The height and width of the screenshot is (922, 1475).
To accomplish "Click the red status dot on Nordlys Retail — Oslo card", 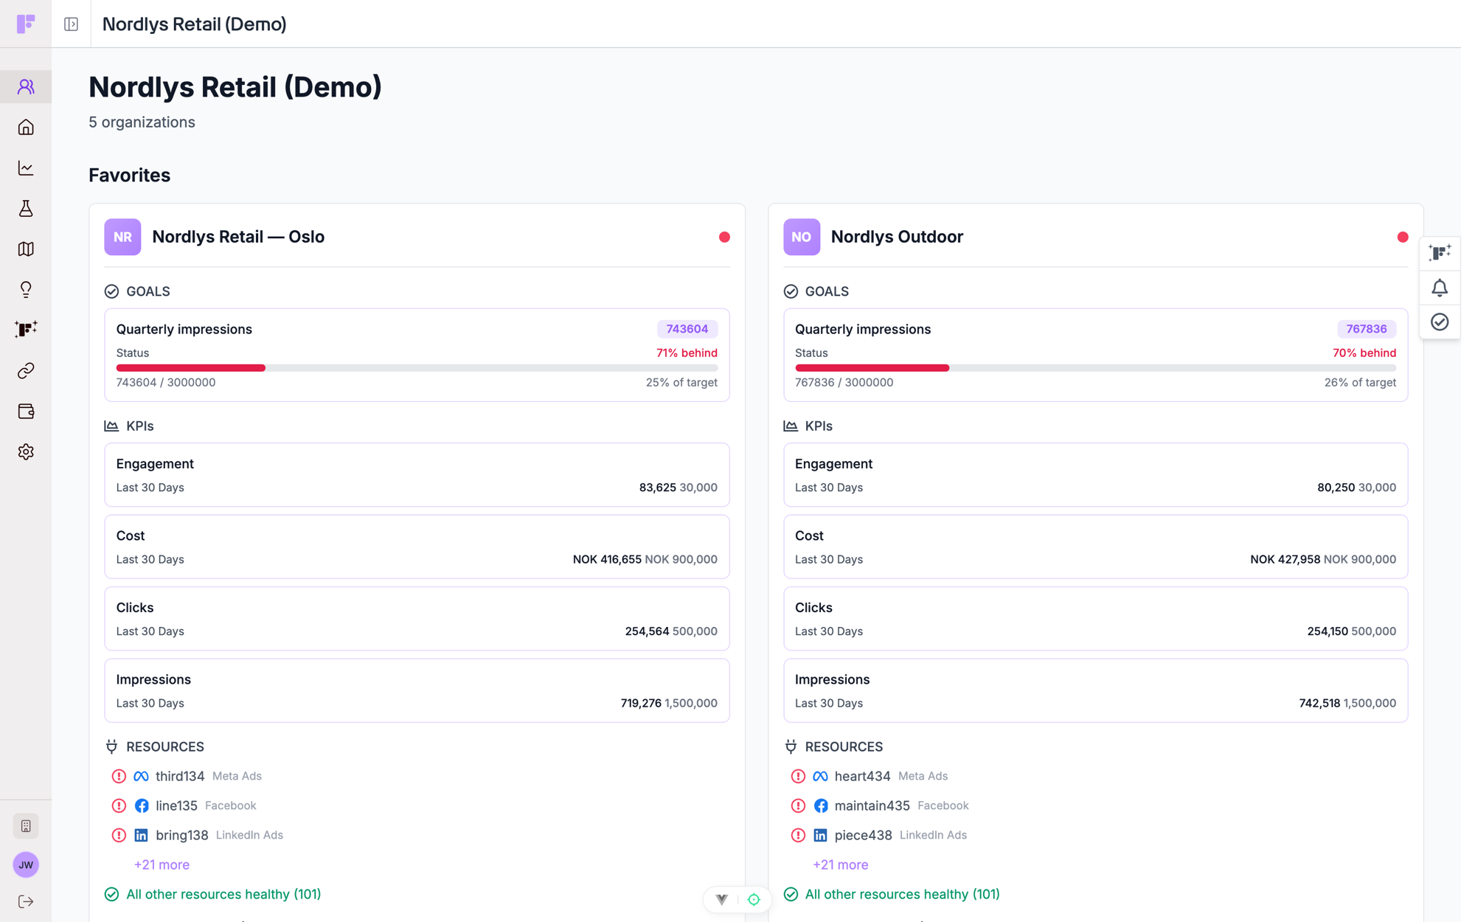I will coord(724,237).
